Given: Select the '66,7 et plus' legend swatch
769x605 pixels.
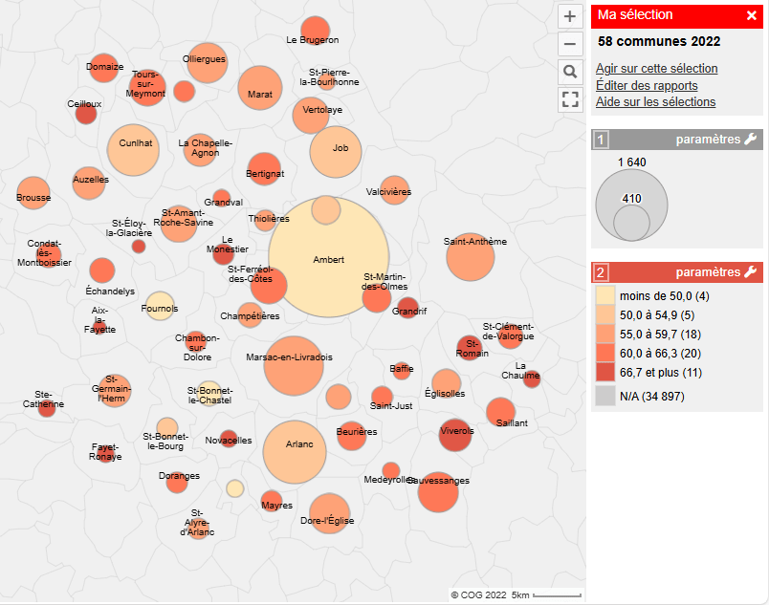Looking at the screenshot, I should 605,372.
